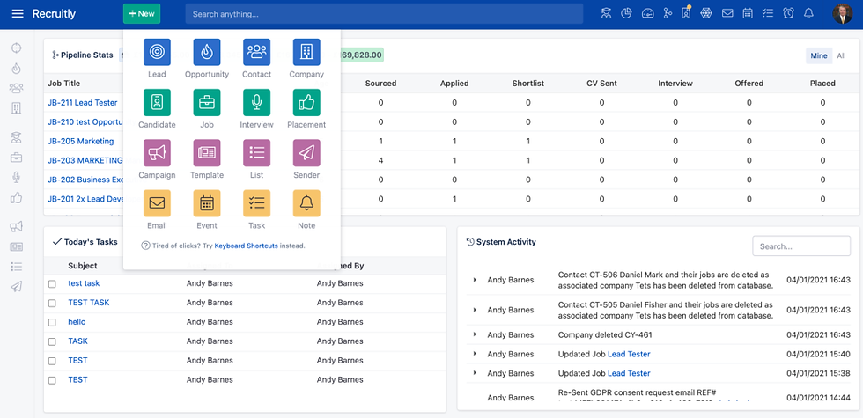Open the spider web network icon in header

(x=706, y=14)
